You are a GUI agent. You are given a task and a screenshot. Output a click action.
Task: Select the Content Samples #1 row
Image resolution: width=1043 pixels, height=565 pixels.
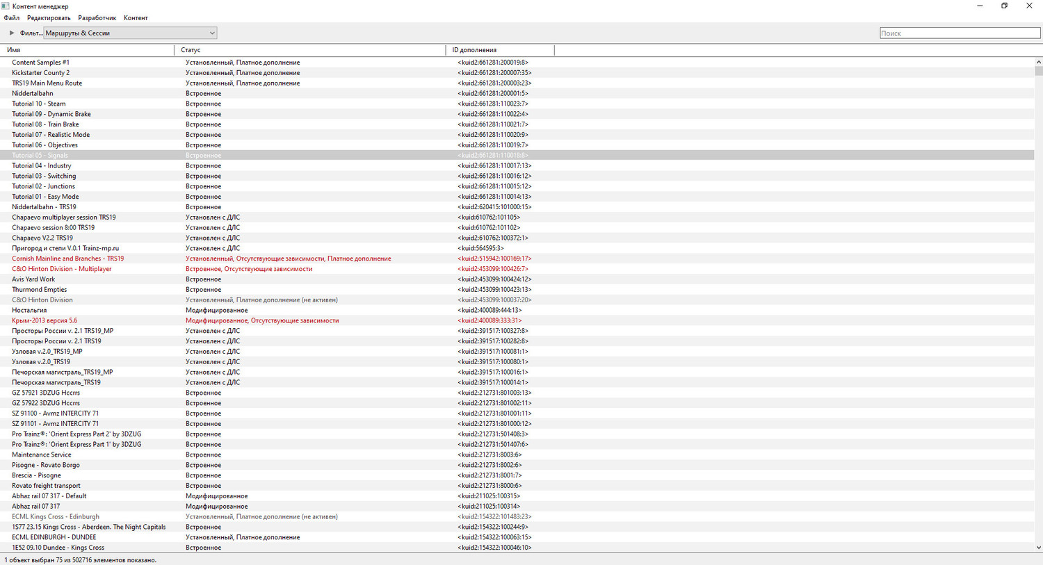click(x=517, y=63)
